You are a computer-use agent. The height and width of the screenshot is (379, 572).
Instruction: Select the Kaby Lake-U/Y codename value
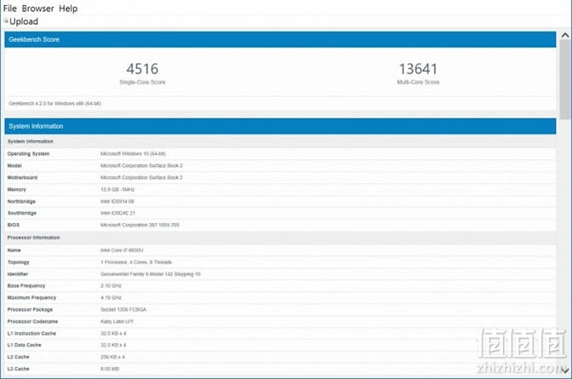[117, 322]
